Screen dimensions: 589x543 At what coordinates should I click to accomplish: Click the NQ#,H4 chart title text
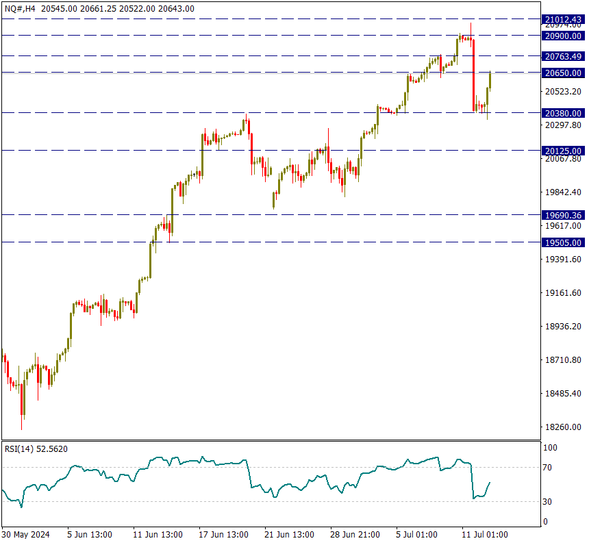tap(20, 9)
